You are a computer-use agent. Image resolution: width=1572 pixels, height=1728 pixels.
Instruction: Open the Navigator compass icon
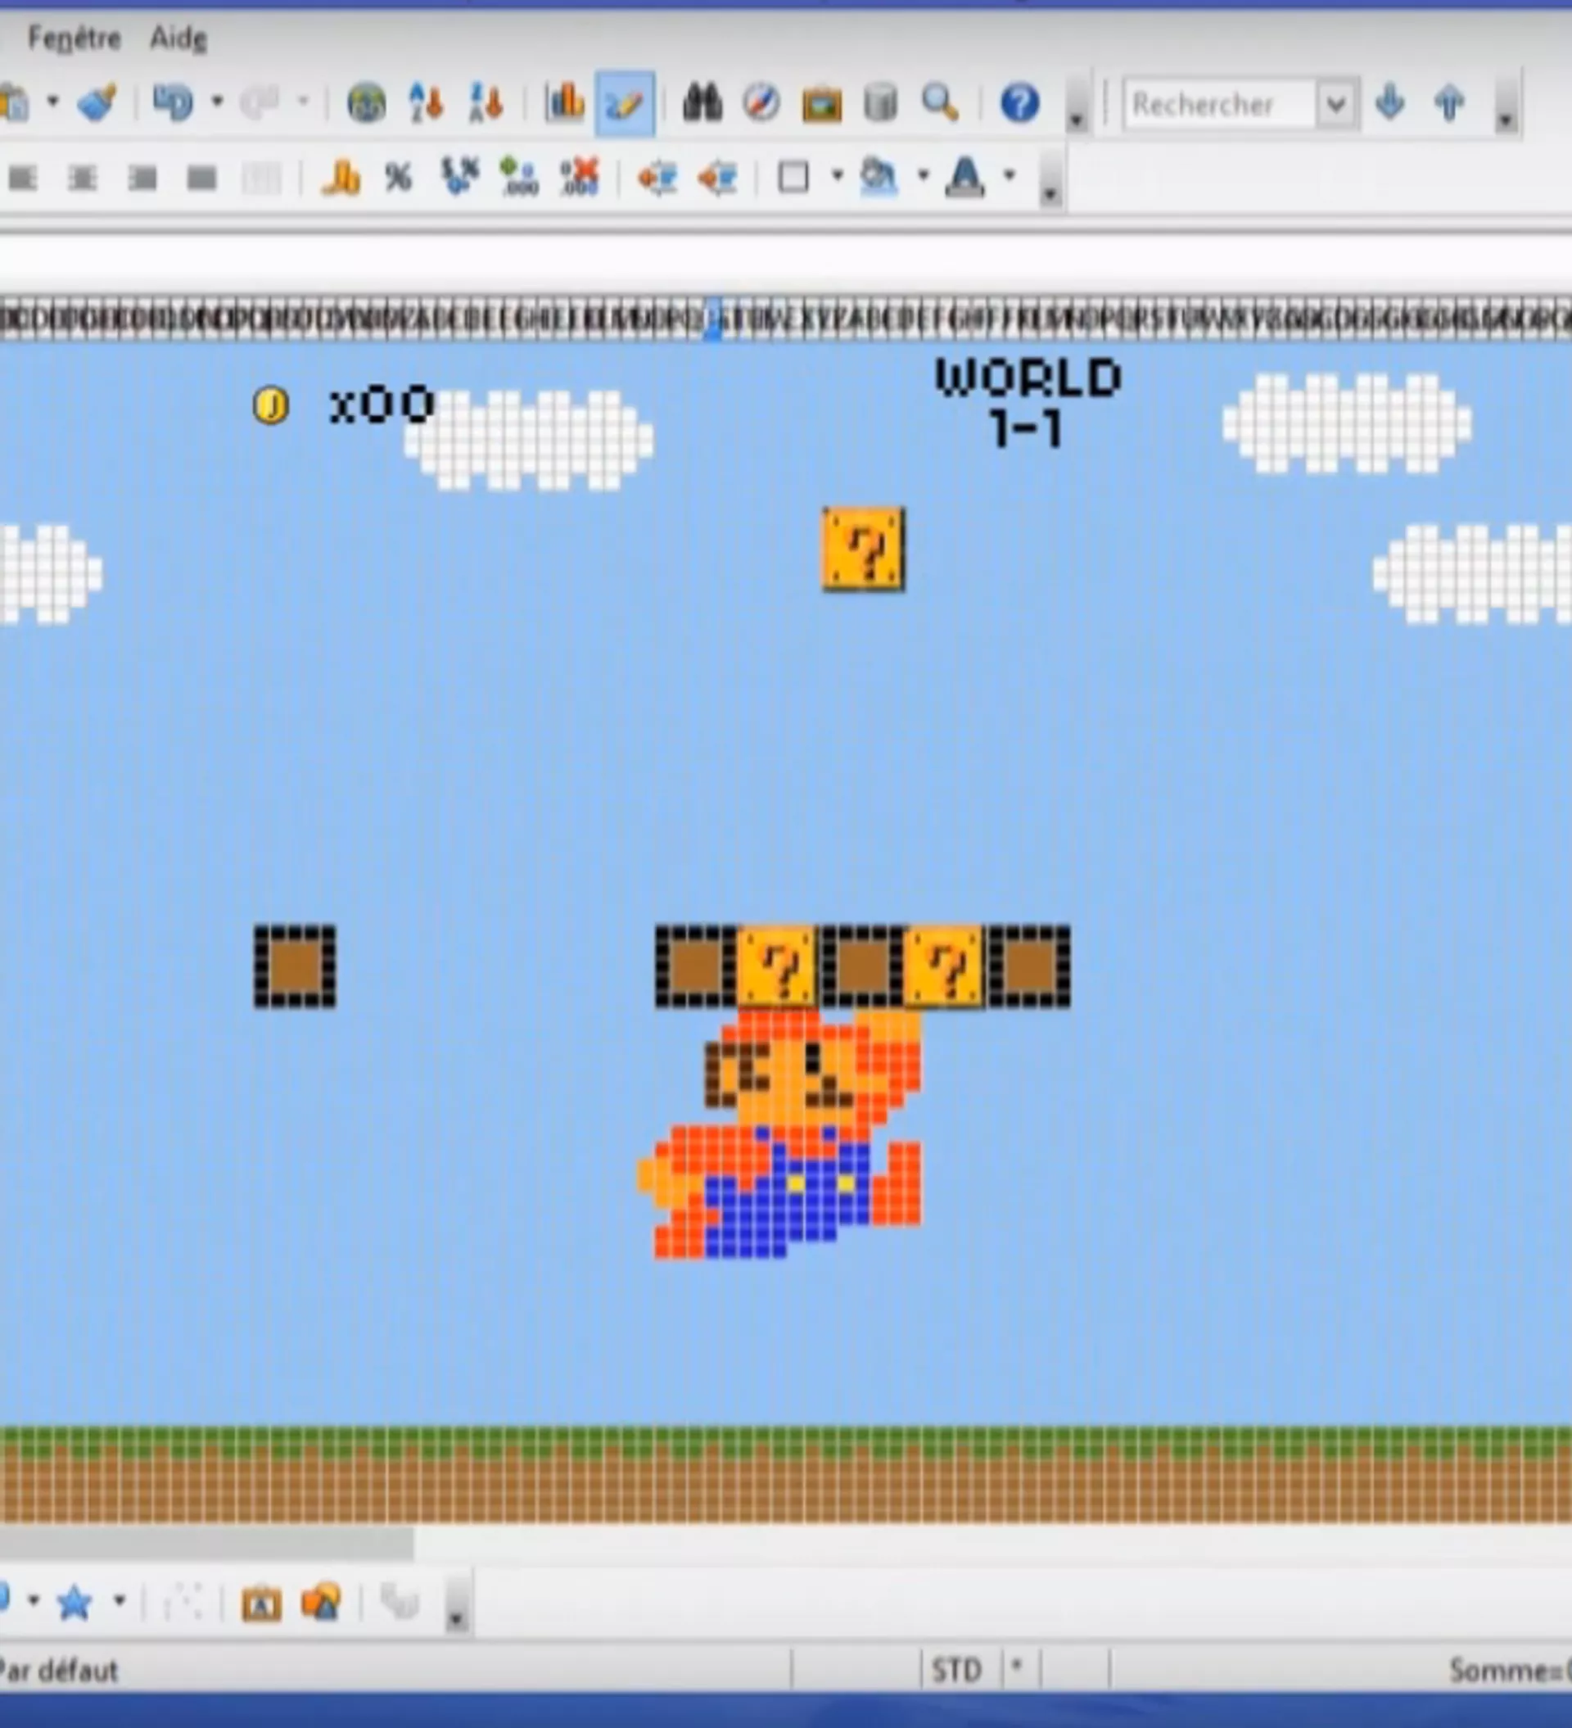[x=761, y=104]
